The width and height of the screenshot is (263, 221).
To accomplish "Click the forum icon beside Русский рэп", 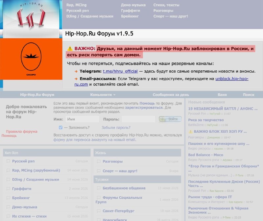I will tap(8, 161).
